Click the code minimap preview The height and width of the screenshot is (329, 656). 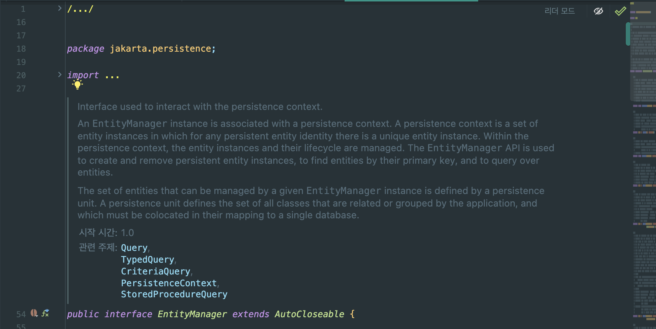coord(643,166)
